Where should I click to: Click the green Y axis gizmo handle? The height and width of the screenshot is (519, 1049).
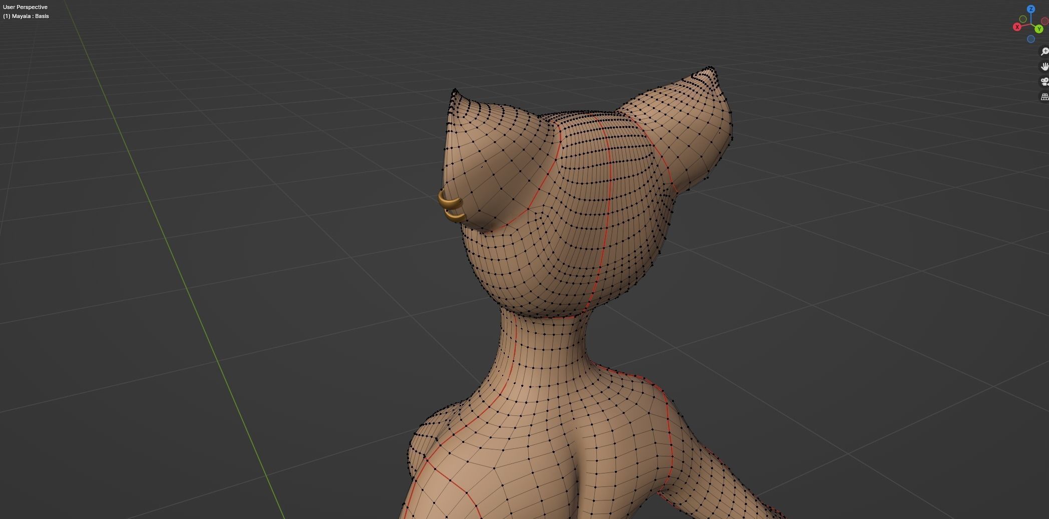(x=1039, y=30)
